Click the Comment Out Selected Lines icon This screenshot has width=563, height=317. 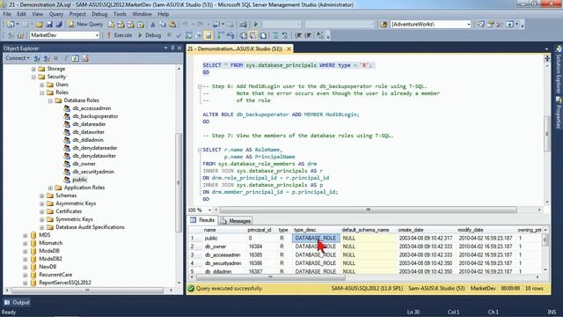tap(275, 35)
